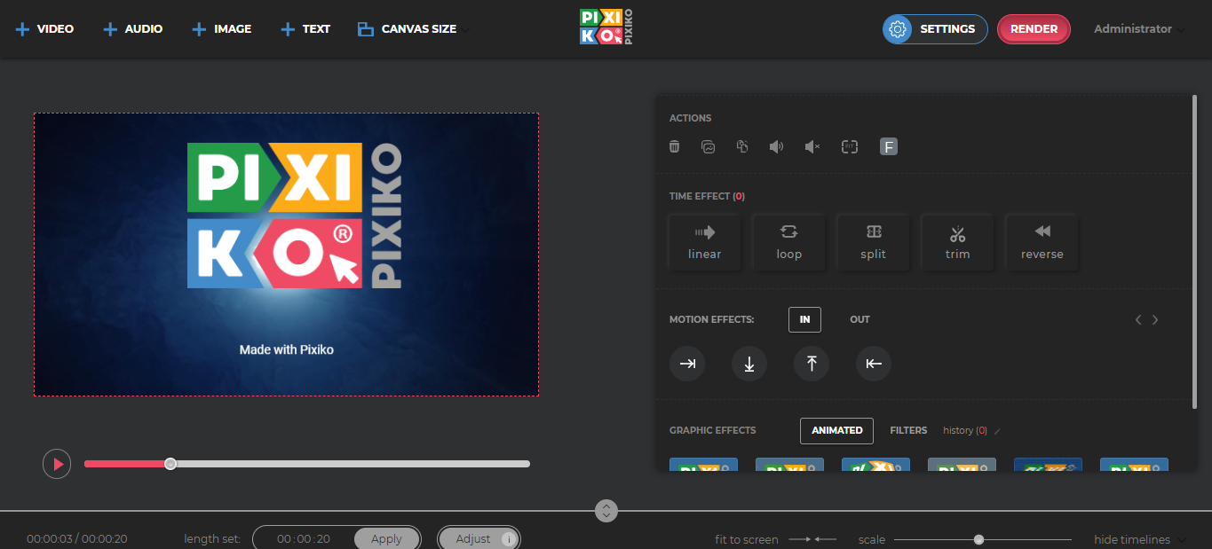Click the timeline scale slider handle
The width and height of the screenshot is (1212, 549).
click(978, 539)
